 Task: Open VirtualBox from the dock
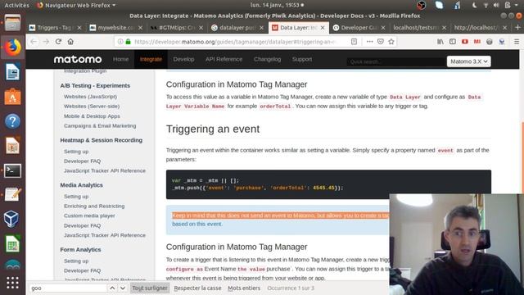[12, 219]
